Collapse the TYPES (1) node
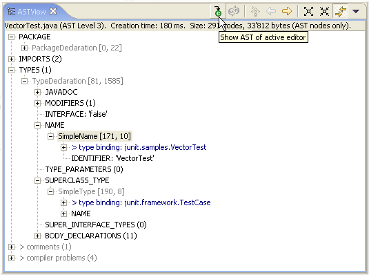 11,70
